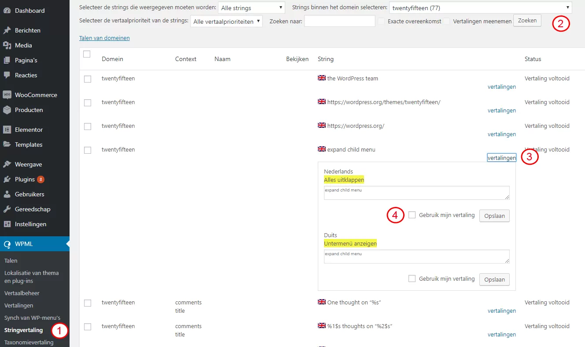Click the Duits translation text area
The image size is (585, 347).
[x=417, y=257]
